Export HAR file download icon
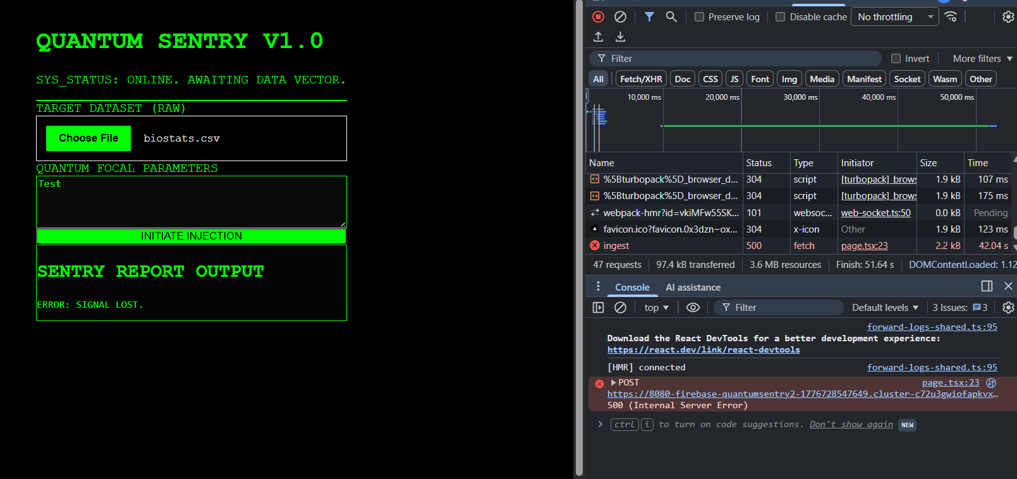 (x=620, y=37)
